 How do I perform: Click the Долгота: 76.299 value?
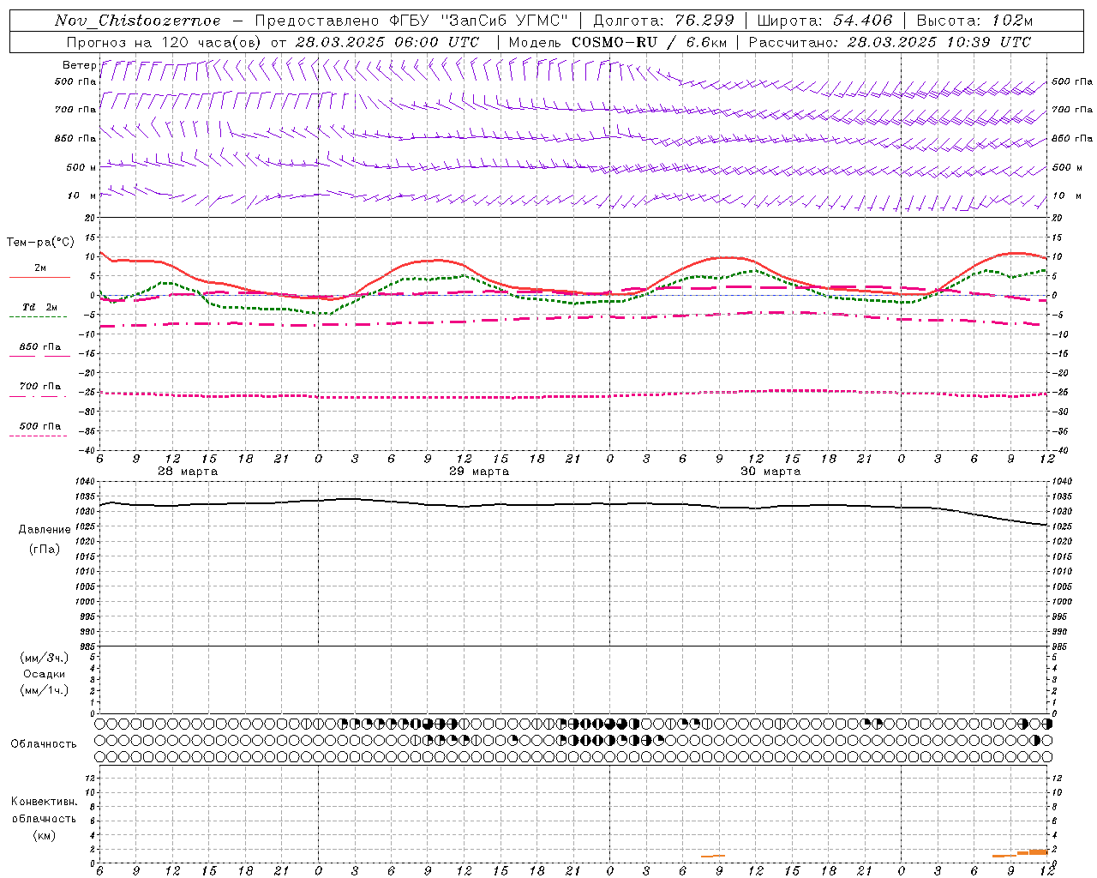tap(663, 21)
